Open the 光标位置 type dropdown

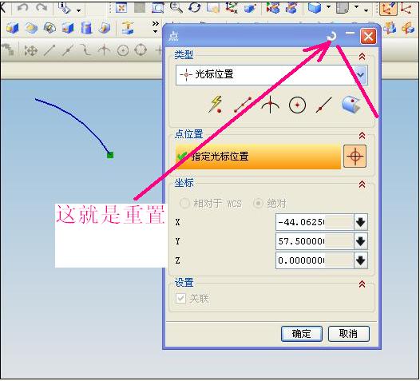point(361,74)
